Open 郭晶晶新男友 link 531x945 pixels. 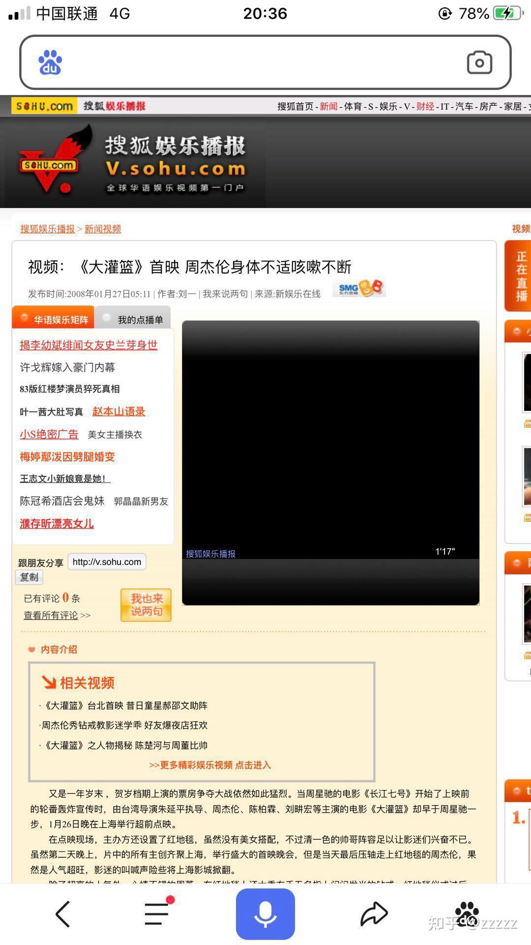(x=141, y=502)
